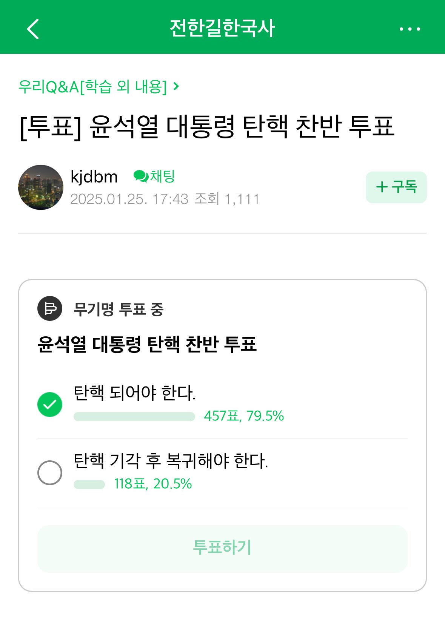The width and height of the screenshot is (445, 627).
Task: Click the 전한길한국사 header title
Action: click(222, 28)
